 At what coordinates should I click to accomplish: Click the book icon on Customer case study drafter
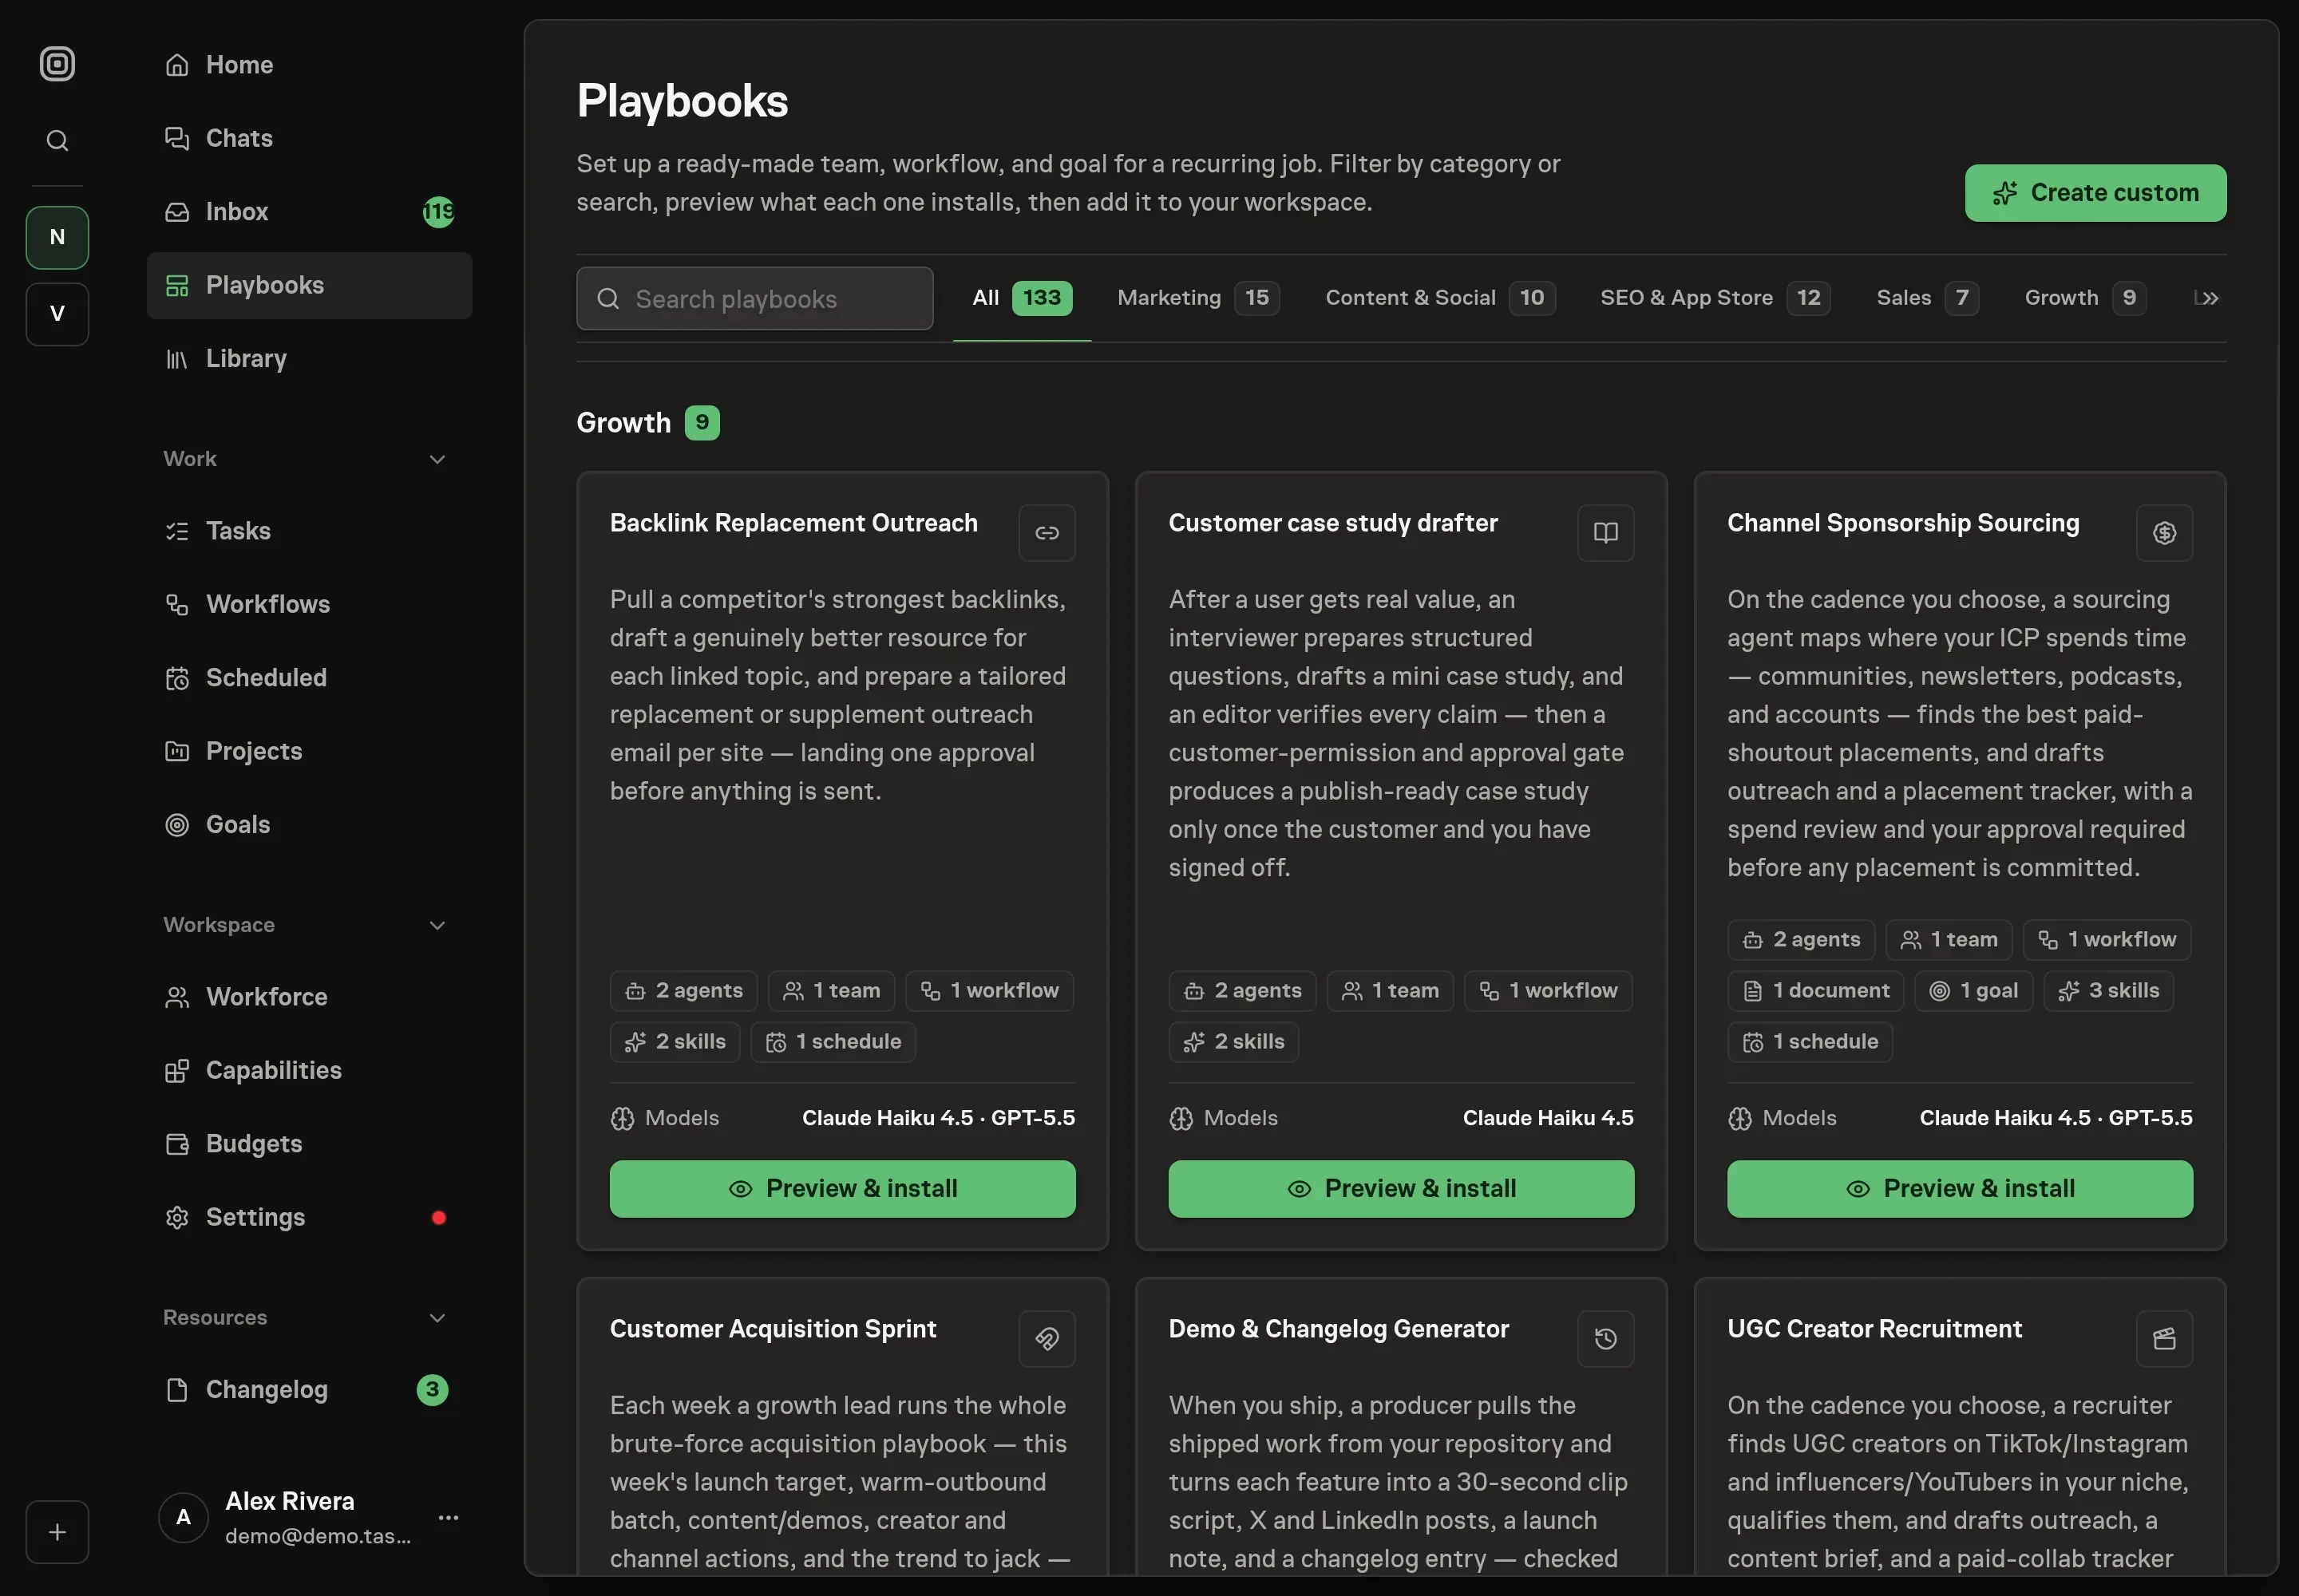1605,533
